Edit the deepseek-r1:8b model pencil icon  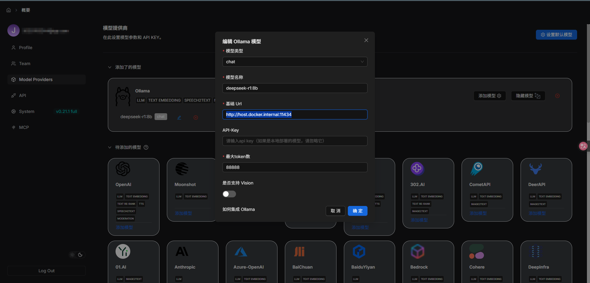point(179,118)
